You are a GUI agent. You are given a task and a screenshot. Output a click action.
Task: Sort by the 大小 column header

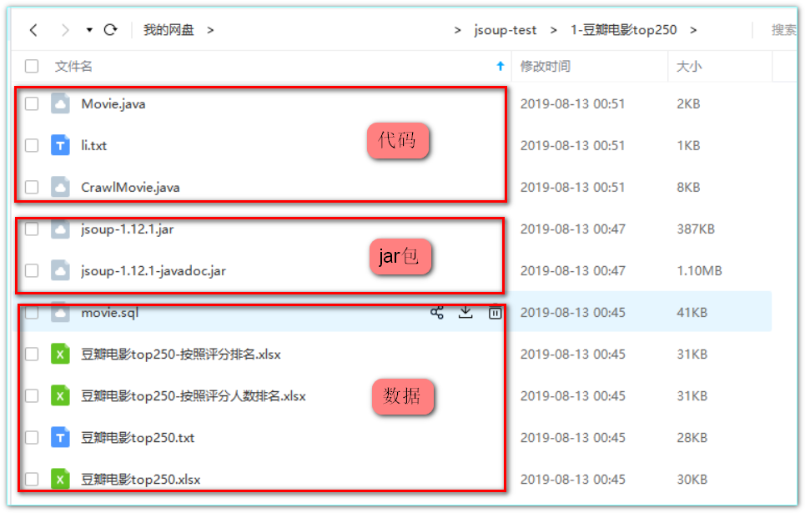click(689, 66)
